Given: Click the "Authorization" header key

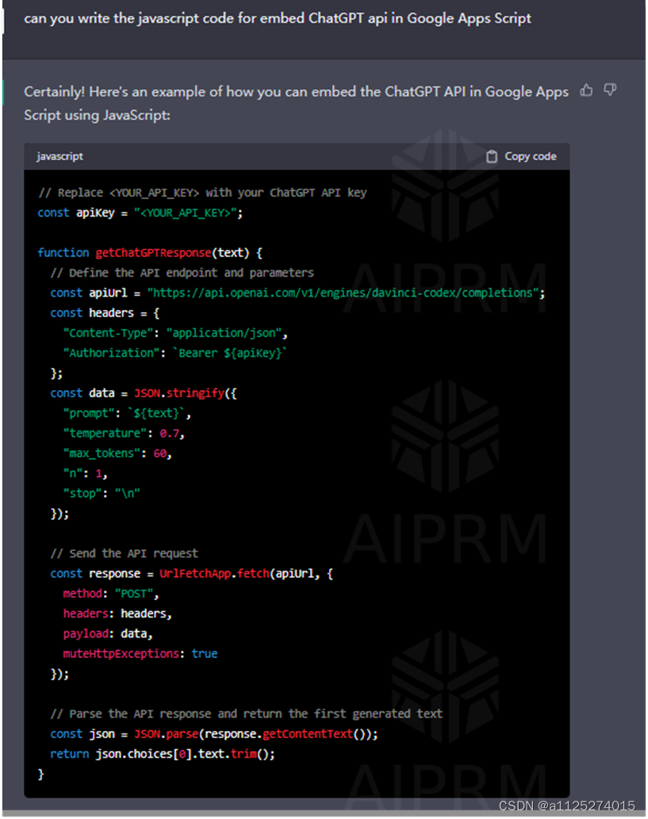Looking at the screenshot, I should pyautogui.click(x=111, y=353).
